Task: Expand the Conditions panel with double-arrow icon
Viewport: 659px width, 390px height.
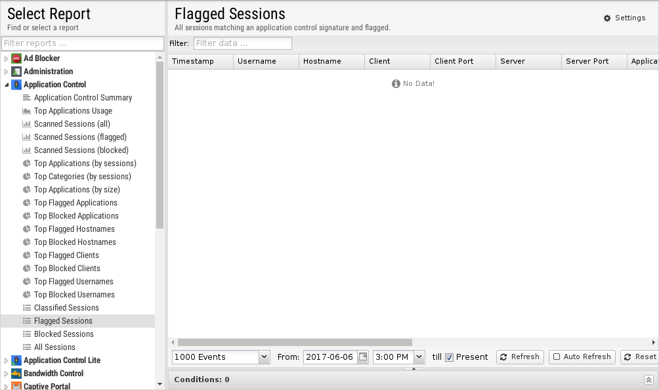Action: [648, 379]
